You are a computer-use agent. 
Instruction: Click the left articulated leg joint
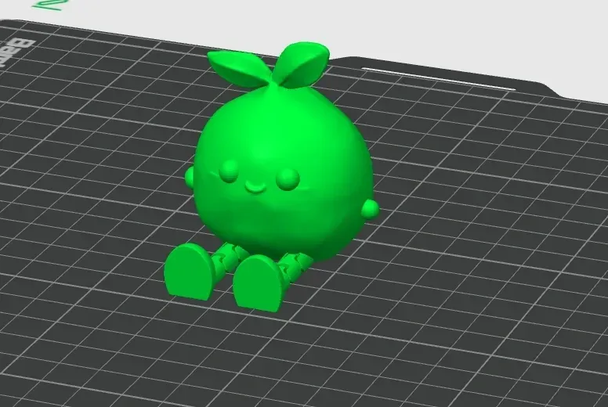pyautogui.click(x=229, y=256)
